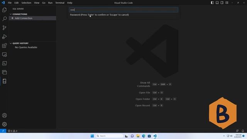
Task: Open the Remote Explorer view
Action: tap(4, 54)
